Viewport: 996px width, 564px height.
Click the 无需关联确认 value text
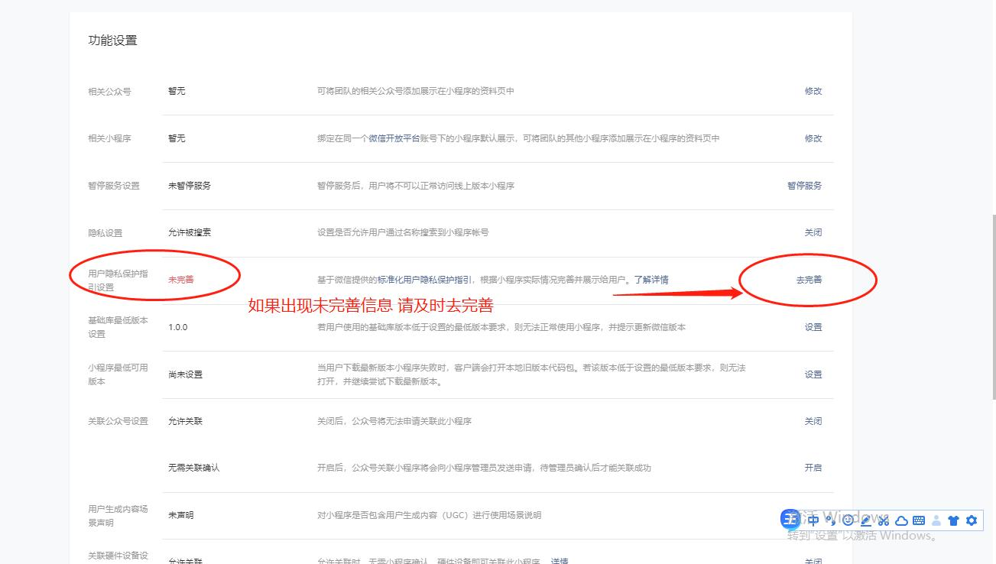point(193,468)
